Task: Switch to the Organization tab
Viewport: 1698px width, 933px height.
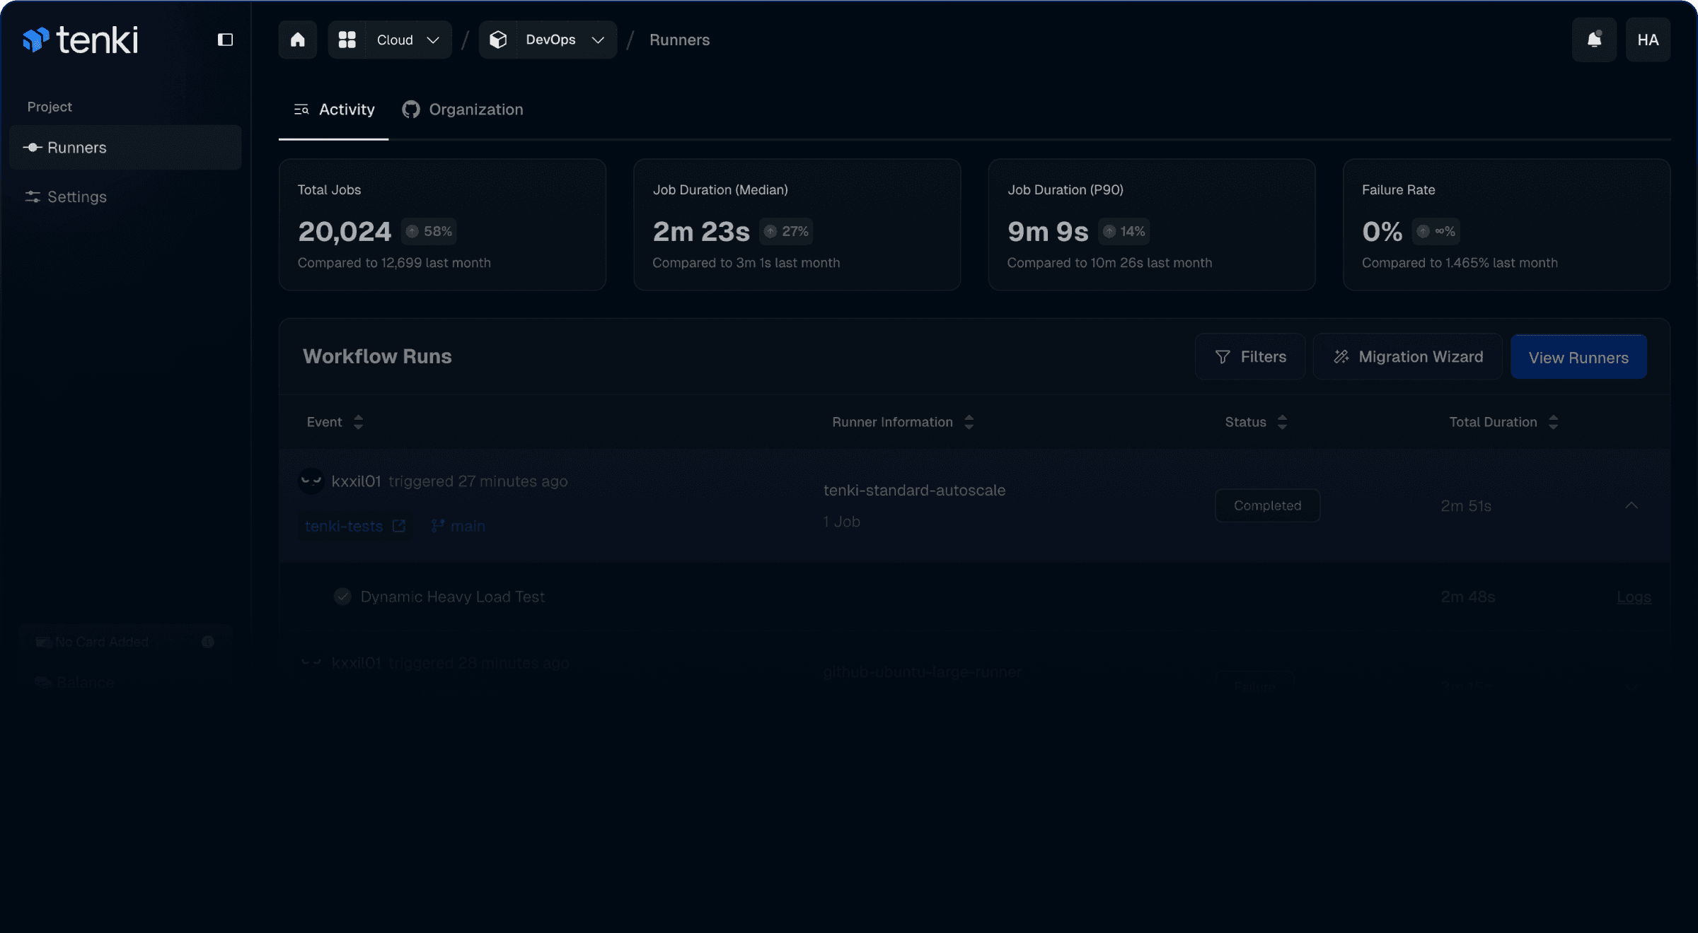Action: (463, 110)
